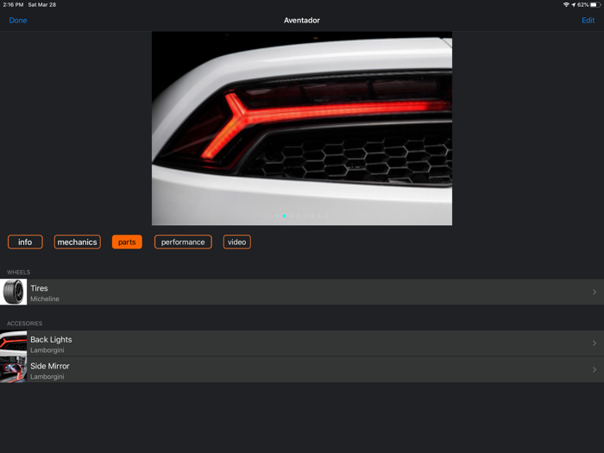Viewport: 604px width, 453px height.
Task: Tap the battery icon in status bar
Action: coord(595,4)
